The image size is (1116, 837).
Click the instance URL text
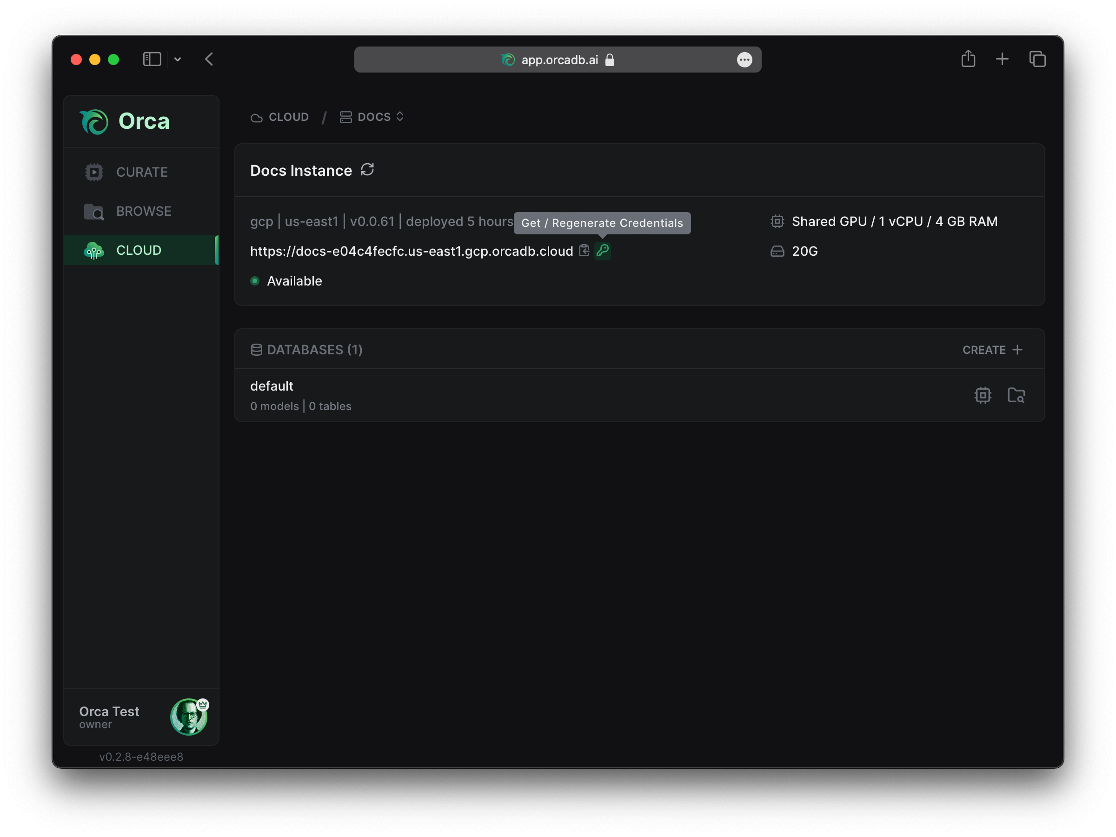pos(412,251)
